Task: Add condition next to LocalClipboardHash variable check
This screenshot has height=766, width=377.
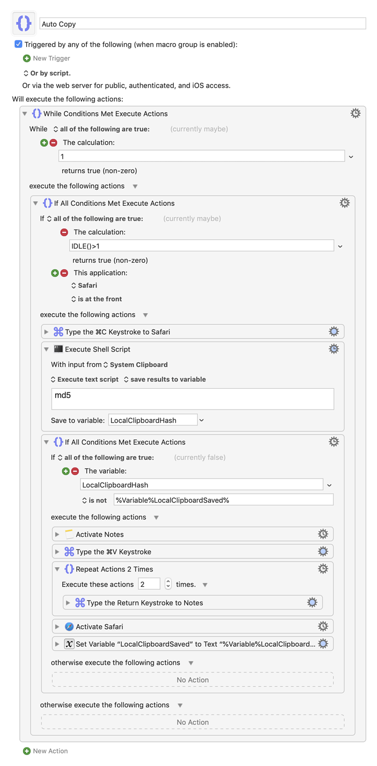Action: click(66, 471)
